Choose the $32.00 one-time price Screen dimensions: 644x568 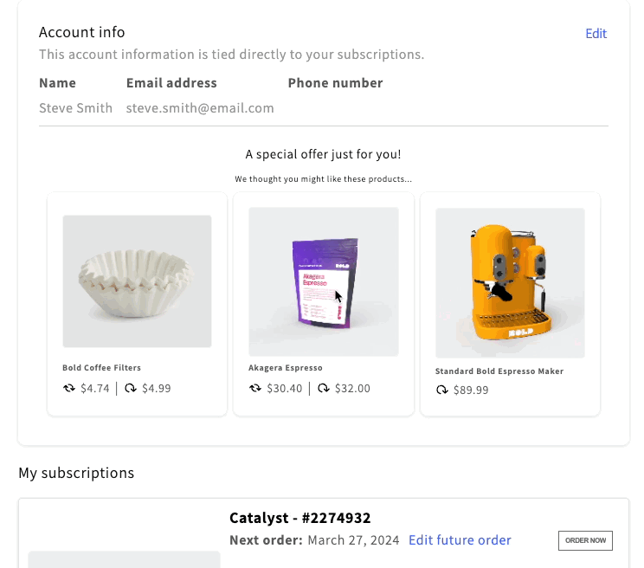[x=352, y=389]
